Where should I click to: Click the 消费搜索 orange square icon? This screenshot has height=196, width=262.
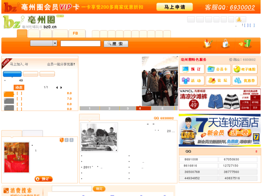click(x=6, y=191)
